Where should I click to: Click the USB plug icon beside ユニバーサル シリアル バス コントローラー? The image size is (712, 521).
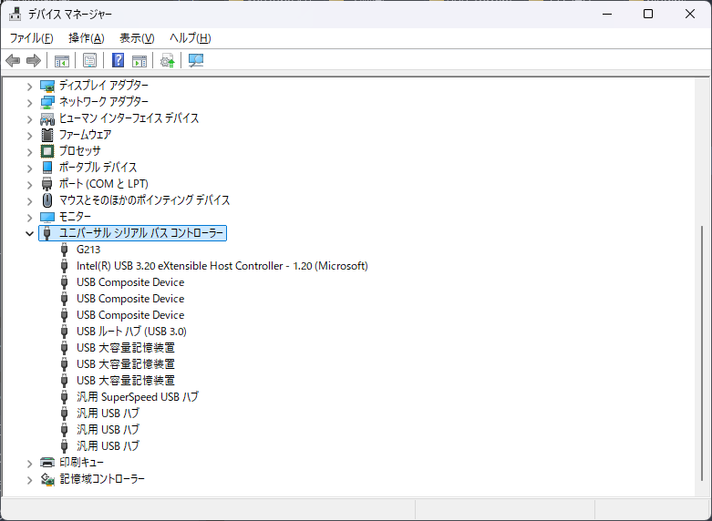(x=47, y=233)
